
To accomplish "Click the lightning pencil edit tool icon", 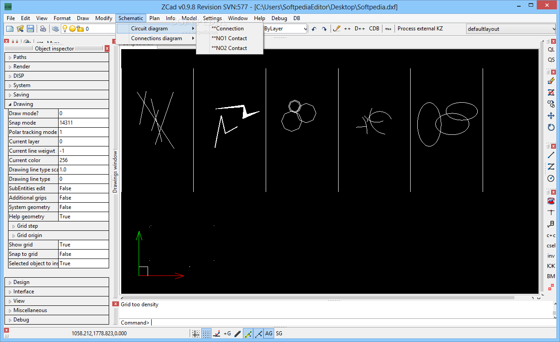I will (551, 81).
